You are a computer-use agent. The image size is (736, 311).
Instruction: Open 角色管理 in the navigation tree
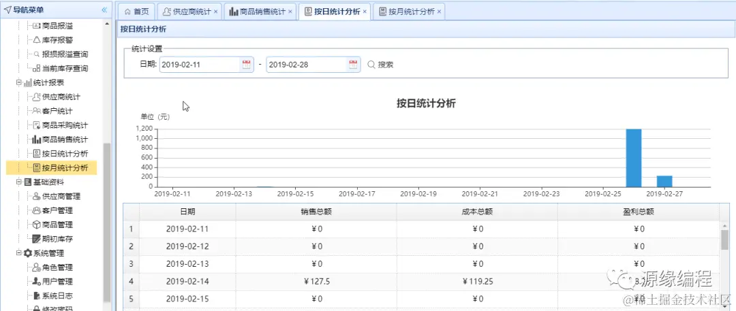(x=52, y=267)
